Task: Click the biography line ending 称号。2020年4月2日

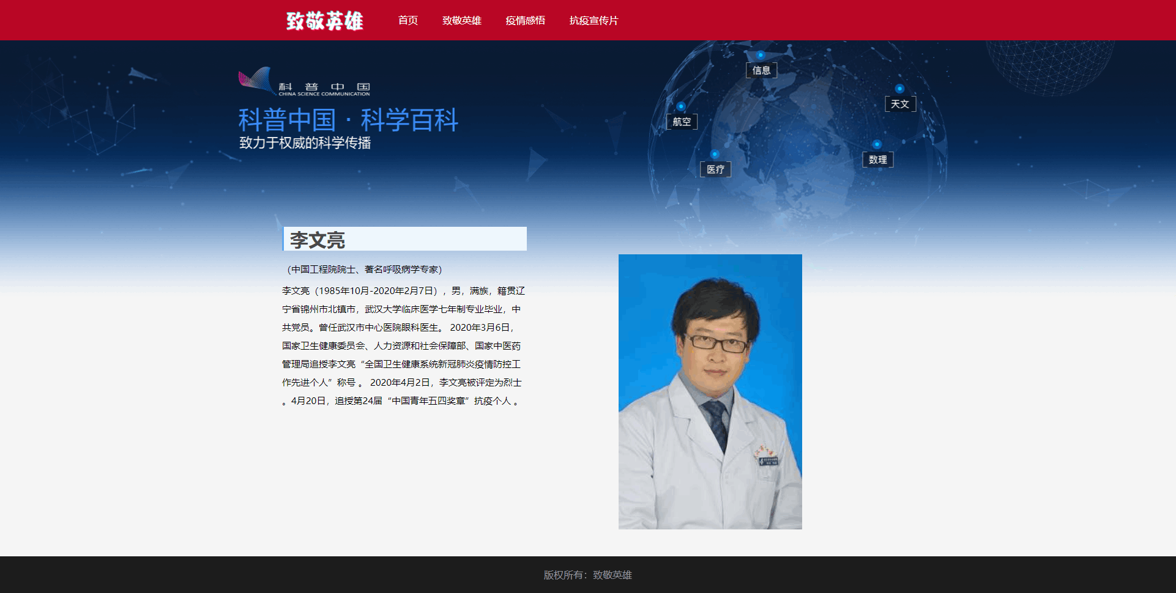Action: click(402, 383)
